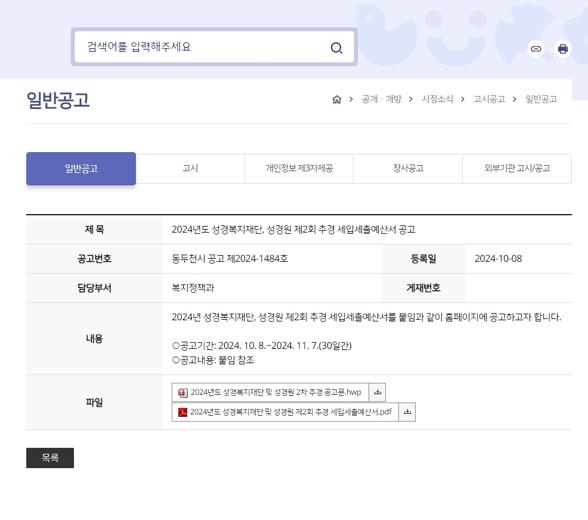
Task: Click the print page icon
Action: pos(562,49)
